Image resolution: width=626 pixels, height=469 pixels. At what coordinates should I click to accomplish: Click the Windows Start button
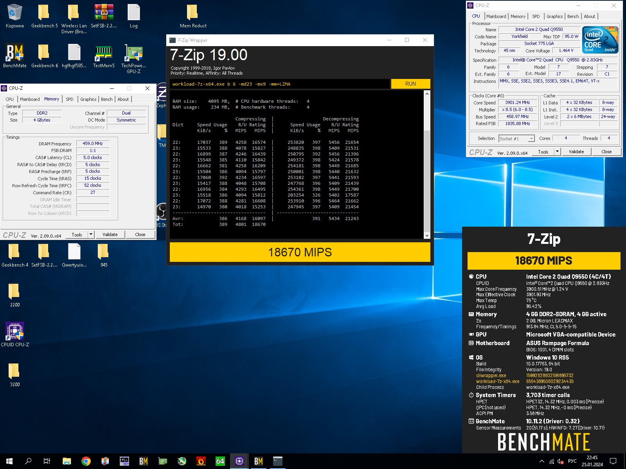click(9, 461)
